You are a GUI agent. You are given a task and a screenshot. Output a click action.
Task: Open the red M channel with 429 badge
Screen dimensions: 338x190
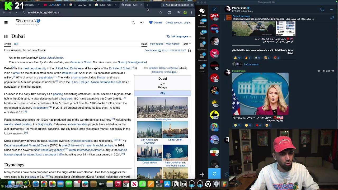pyautogui.click(x=214, y=53)
